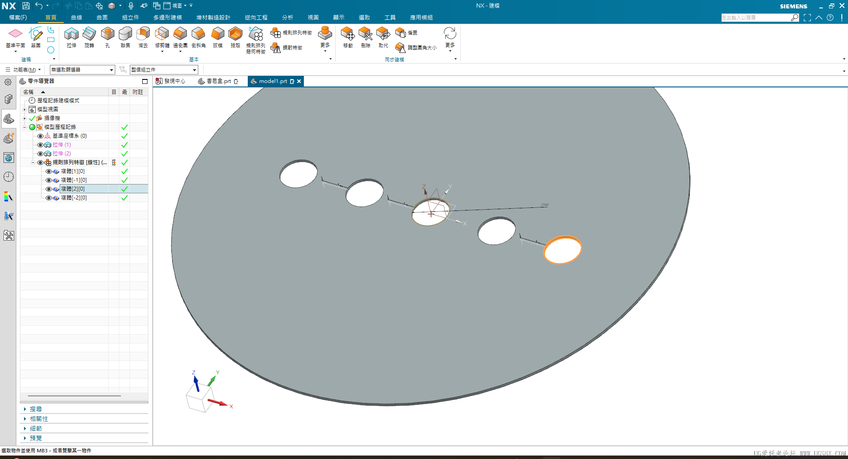
Task: Select the 取代 replace face tool
Action: point(383,37)
